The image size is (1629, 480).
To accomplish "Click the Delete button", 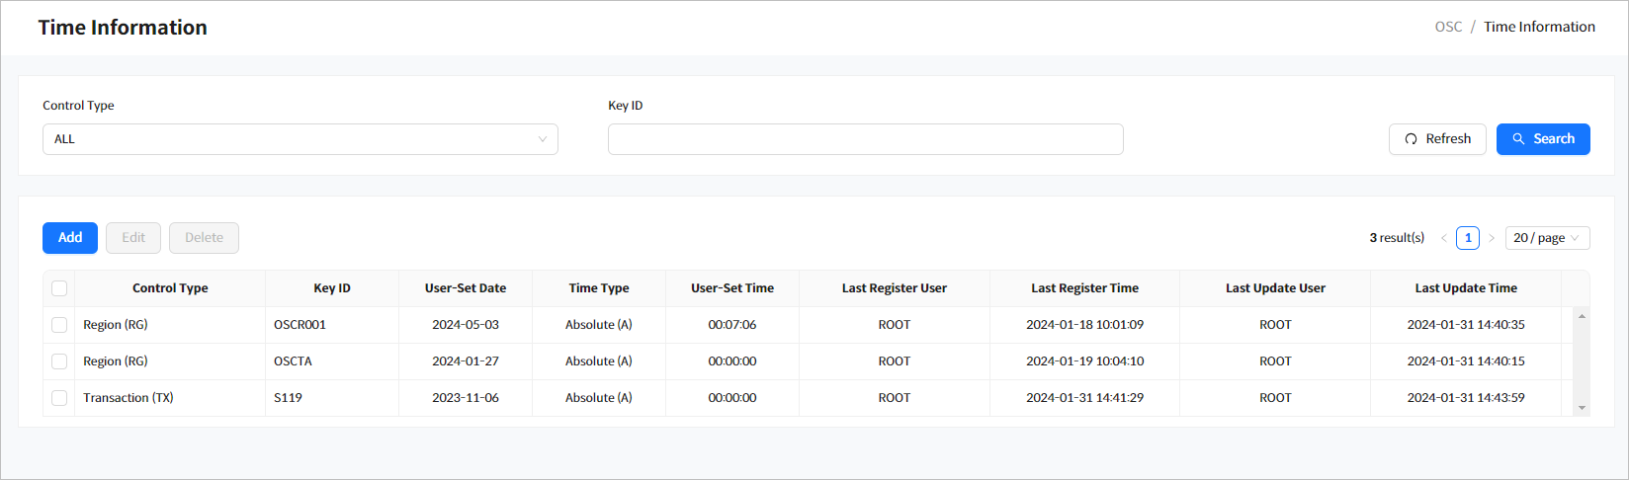I will 204,238.
